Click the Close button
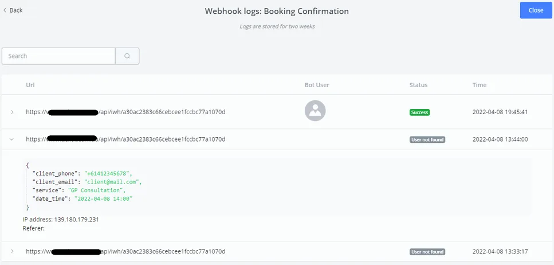 (x=536, y=10)
